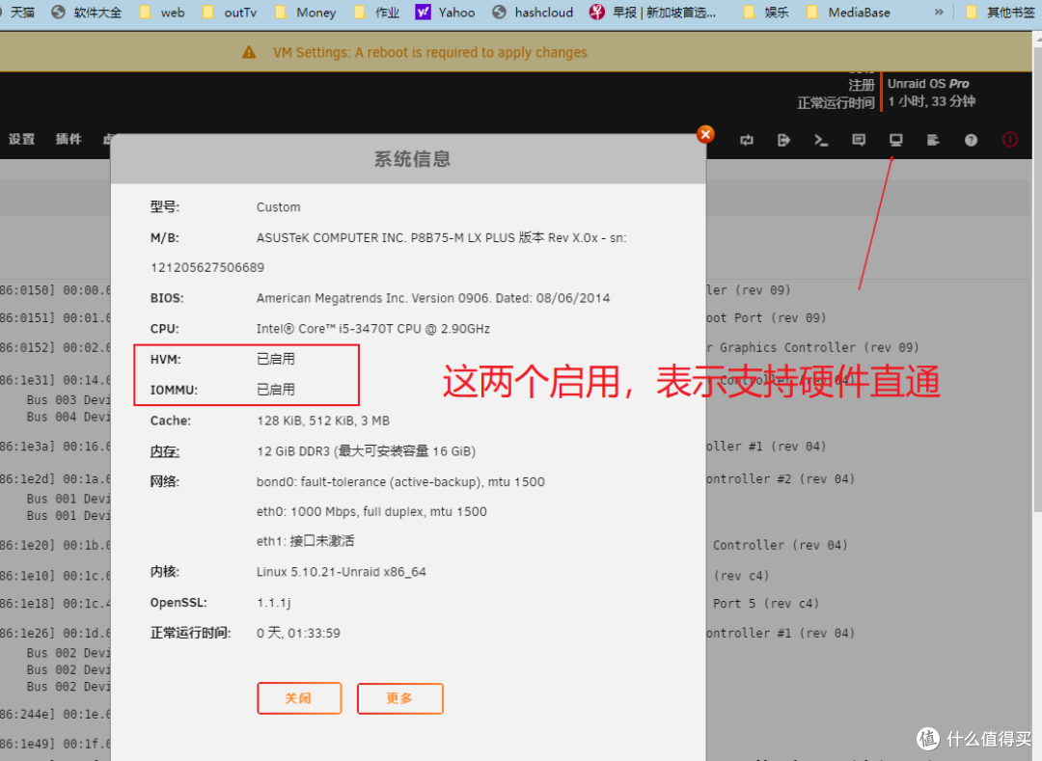Close the system info dialog with the orange X
Image resolution: width=1042 pixels, height=761 pixels.
(x=705, y=134)
